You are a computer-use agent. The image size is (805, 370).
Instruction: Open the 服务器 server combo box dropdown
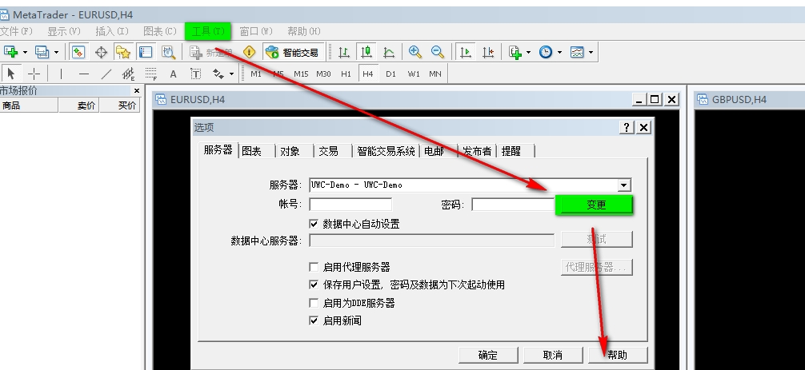[x=624, y=185]
